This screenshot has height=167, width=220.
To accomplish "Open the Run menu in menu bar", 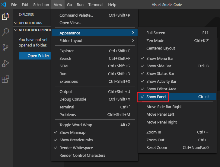I will (80, 5).
